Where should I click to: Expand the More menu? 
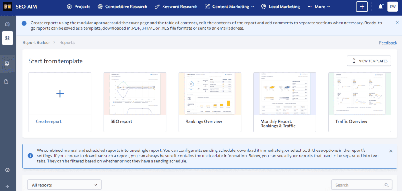coord(319,7)
